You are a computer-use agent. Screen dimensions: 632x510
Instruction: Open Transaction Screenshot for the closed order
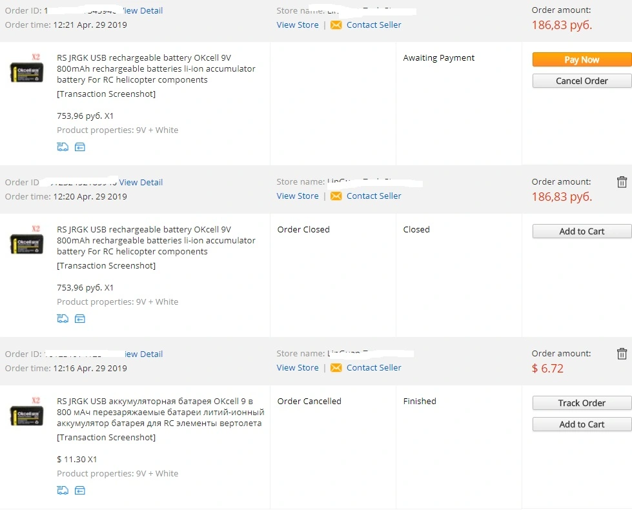pos(106,266)
